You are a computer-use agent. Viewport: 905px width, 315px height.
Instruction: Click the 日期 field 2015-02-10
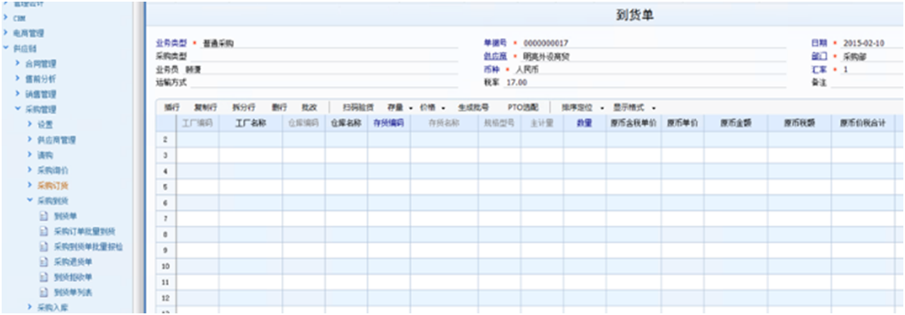872,43
